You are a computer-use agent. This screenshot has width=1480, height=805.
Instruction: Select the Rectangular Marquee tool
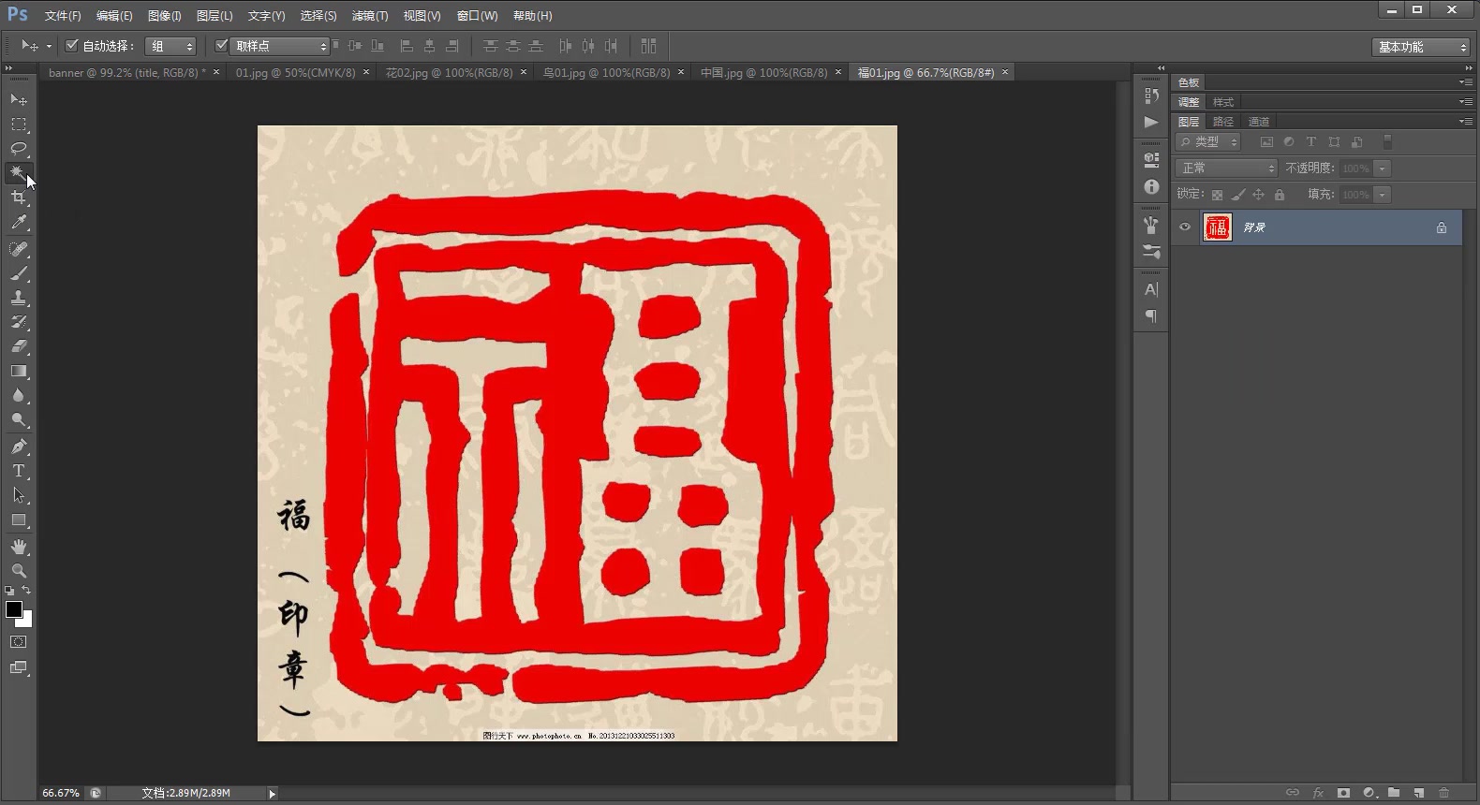(x=18, y=124)
